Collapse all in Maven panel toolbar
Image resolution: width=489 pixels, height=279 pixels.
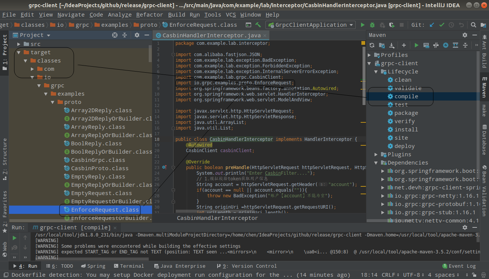pos(465,45)
